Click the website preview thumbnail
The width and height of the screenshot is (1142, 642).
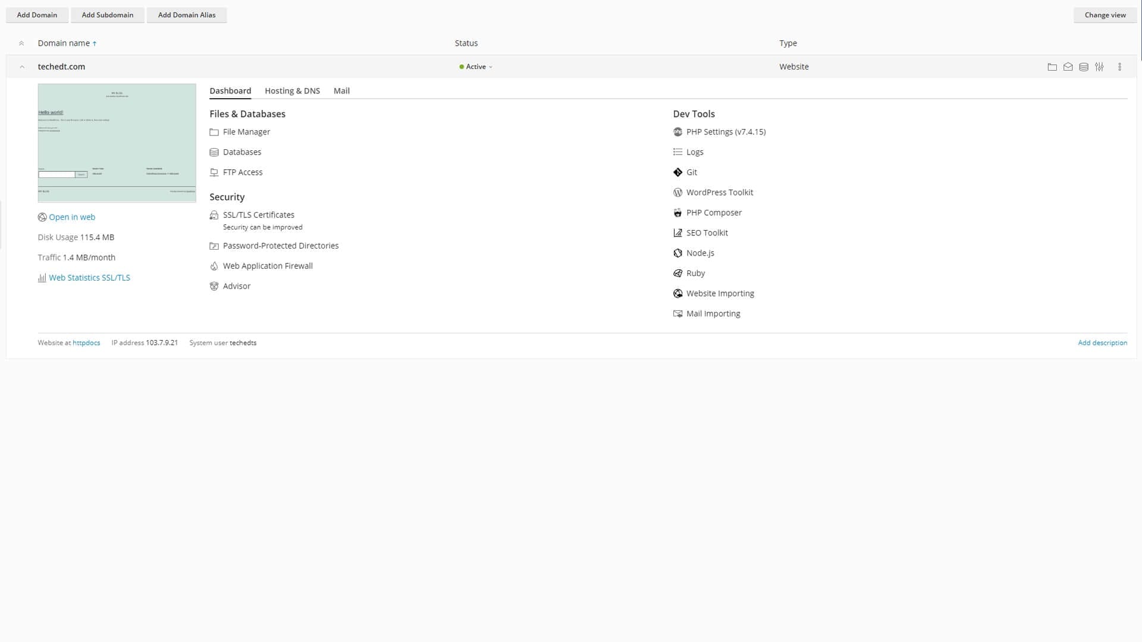(117, 143)
